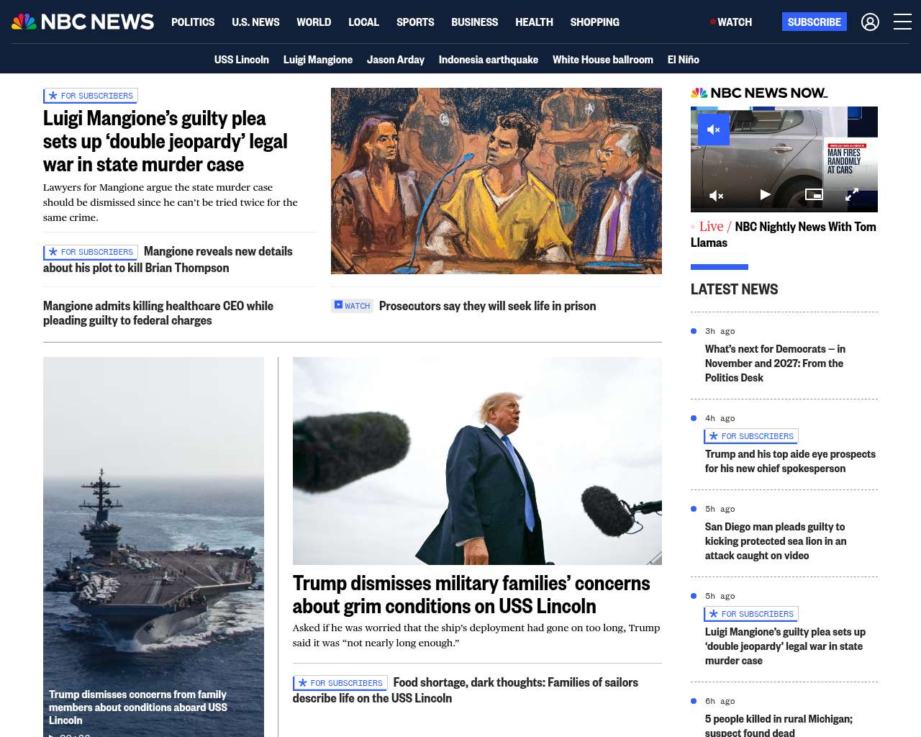The image size is (921, 737).
Task: Click 'For Subscribers' badge beside Food shortage story
Action: 340,683
